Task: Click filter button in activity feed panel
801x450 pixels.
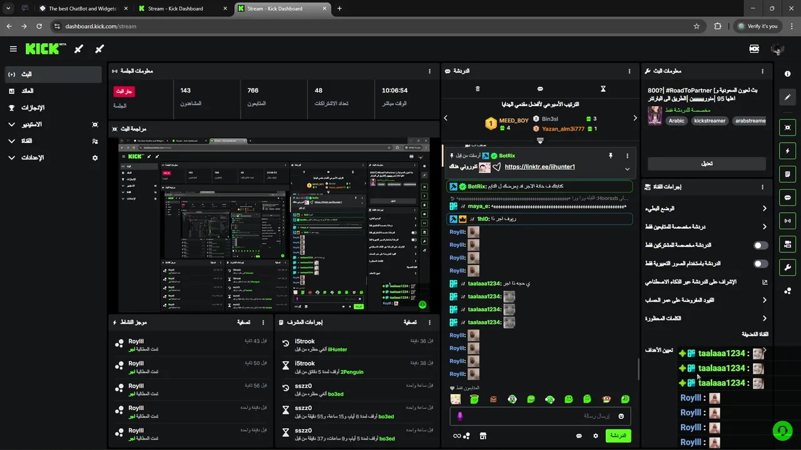Action: point(244,322)
